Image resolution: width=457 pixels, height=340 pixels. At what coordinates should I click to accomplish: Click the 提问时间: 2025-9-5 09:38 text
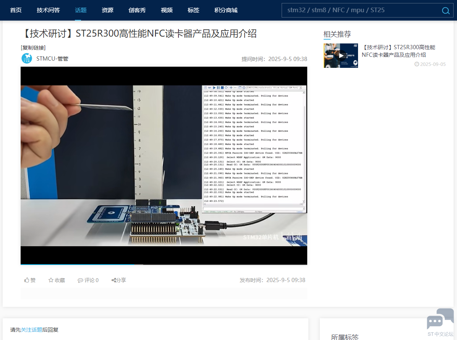click(274, 59)
